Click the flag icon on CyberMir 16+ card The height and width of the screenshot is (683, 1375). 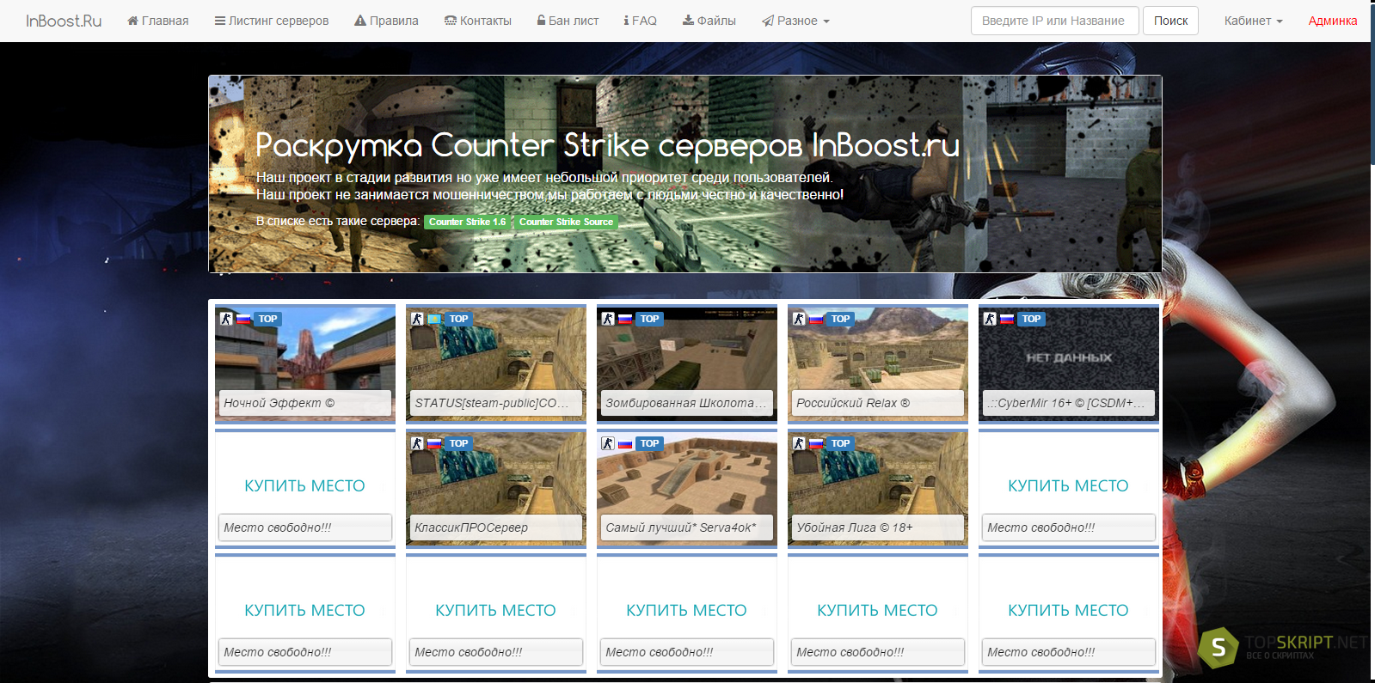[1008, 319]
